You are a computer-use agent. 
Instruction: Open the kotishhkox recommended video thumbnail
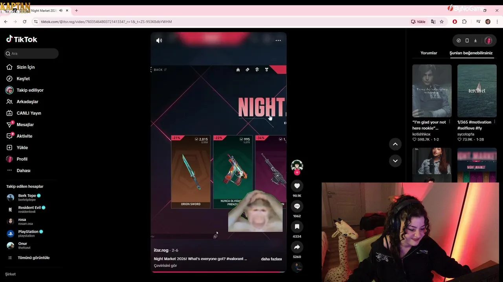432,91
